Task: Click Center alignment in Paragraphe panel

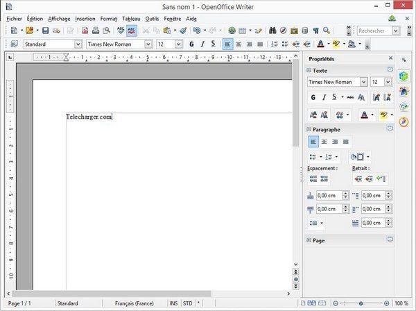Action: click(324, 142)
